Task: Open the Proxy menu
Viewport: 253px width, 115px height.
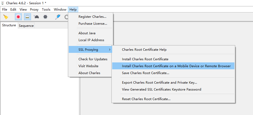Action: pyautogui.click(x=34, y=10)
